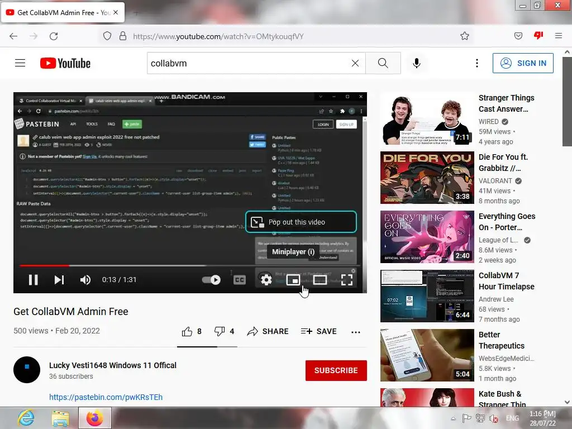View site security padlock info
This screenshot has width=572, height=429.
pos(123,36)
